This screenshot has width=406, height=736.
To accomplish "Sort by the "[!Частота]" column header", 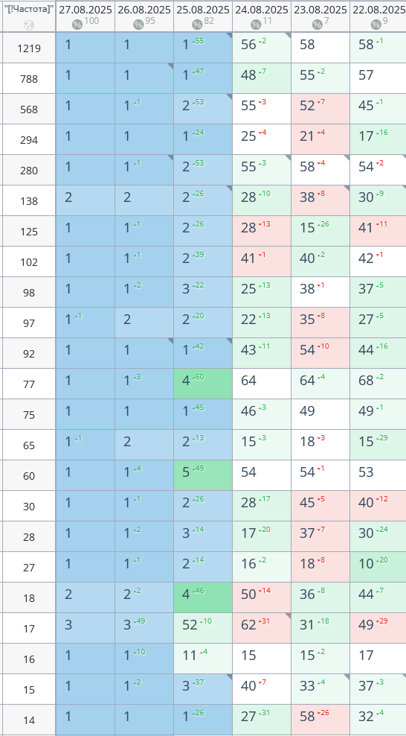I will pos(29,8).
